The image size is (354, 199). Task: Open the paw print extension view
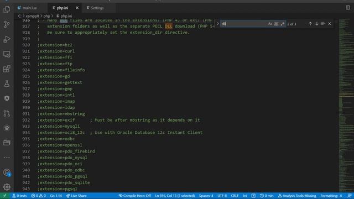tap(7, 128)
